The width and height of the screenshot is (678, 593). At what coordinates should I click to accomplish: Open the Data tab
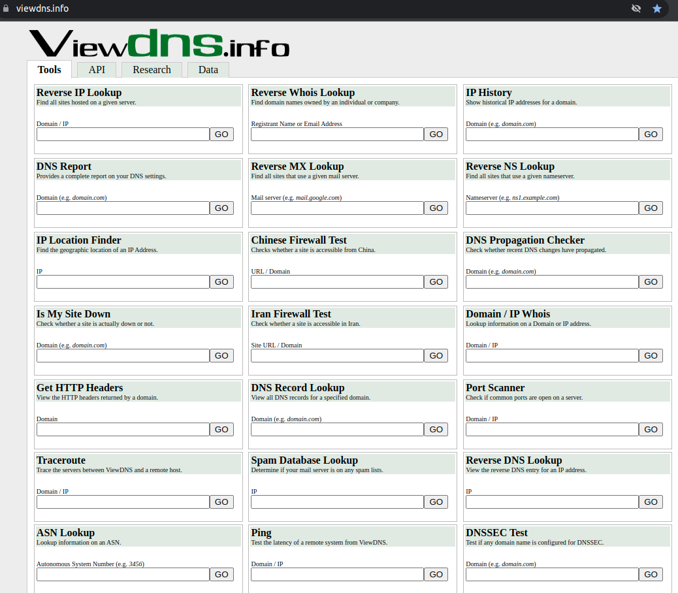click(x=208, y=70)
